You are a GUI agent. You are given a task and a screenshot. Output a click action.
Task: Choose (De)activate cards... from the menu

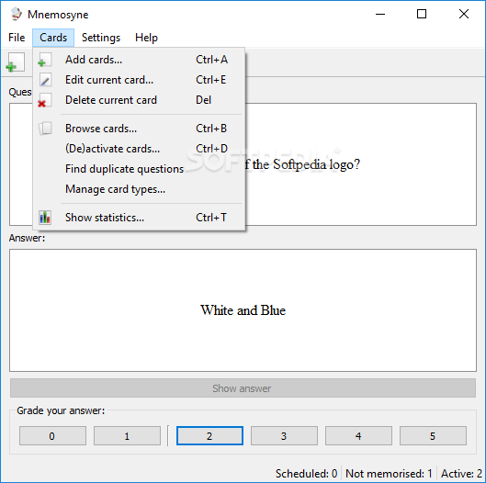point(139,149)
